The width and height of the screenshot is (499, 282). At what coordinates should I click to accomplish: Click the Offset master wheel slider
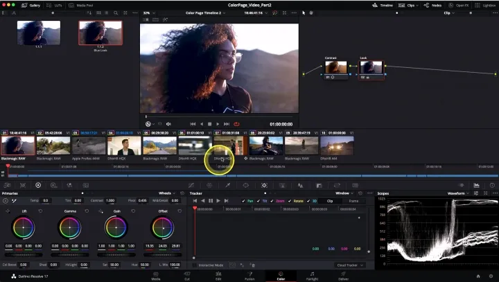163,255
